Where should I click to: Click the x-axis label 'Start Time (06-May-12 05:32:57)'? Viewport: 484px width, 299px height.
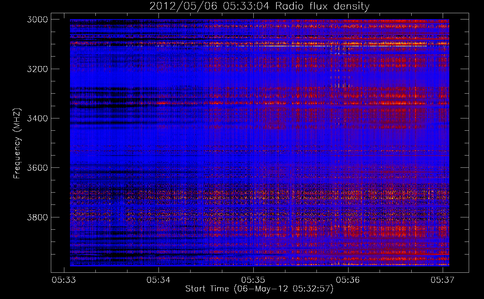tap(259, 289)
